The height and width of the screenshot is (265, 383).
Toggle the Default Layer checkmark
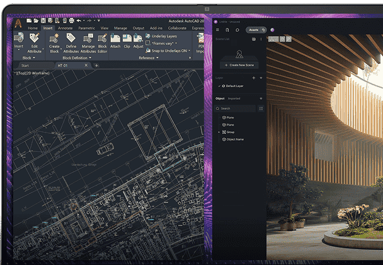219,86
